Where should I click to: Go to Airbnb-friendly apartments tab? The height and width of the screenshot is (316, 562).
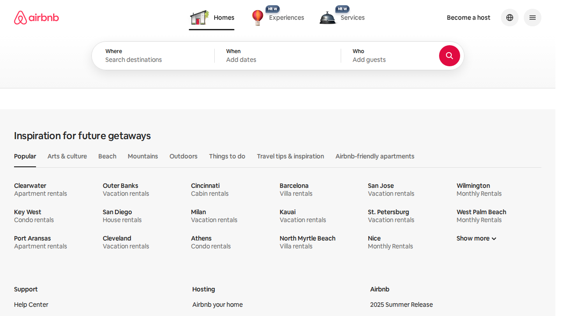[x=375, y=156]
